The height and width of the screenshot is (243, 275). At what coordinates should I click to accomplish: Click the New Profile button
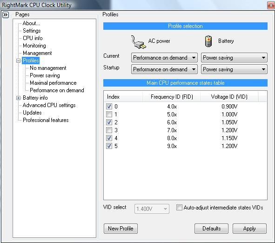[121, 229]
